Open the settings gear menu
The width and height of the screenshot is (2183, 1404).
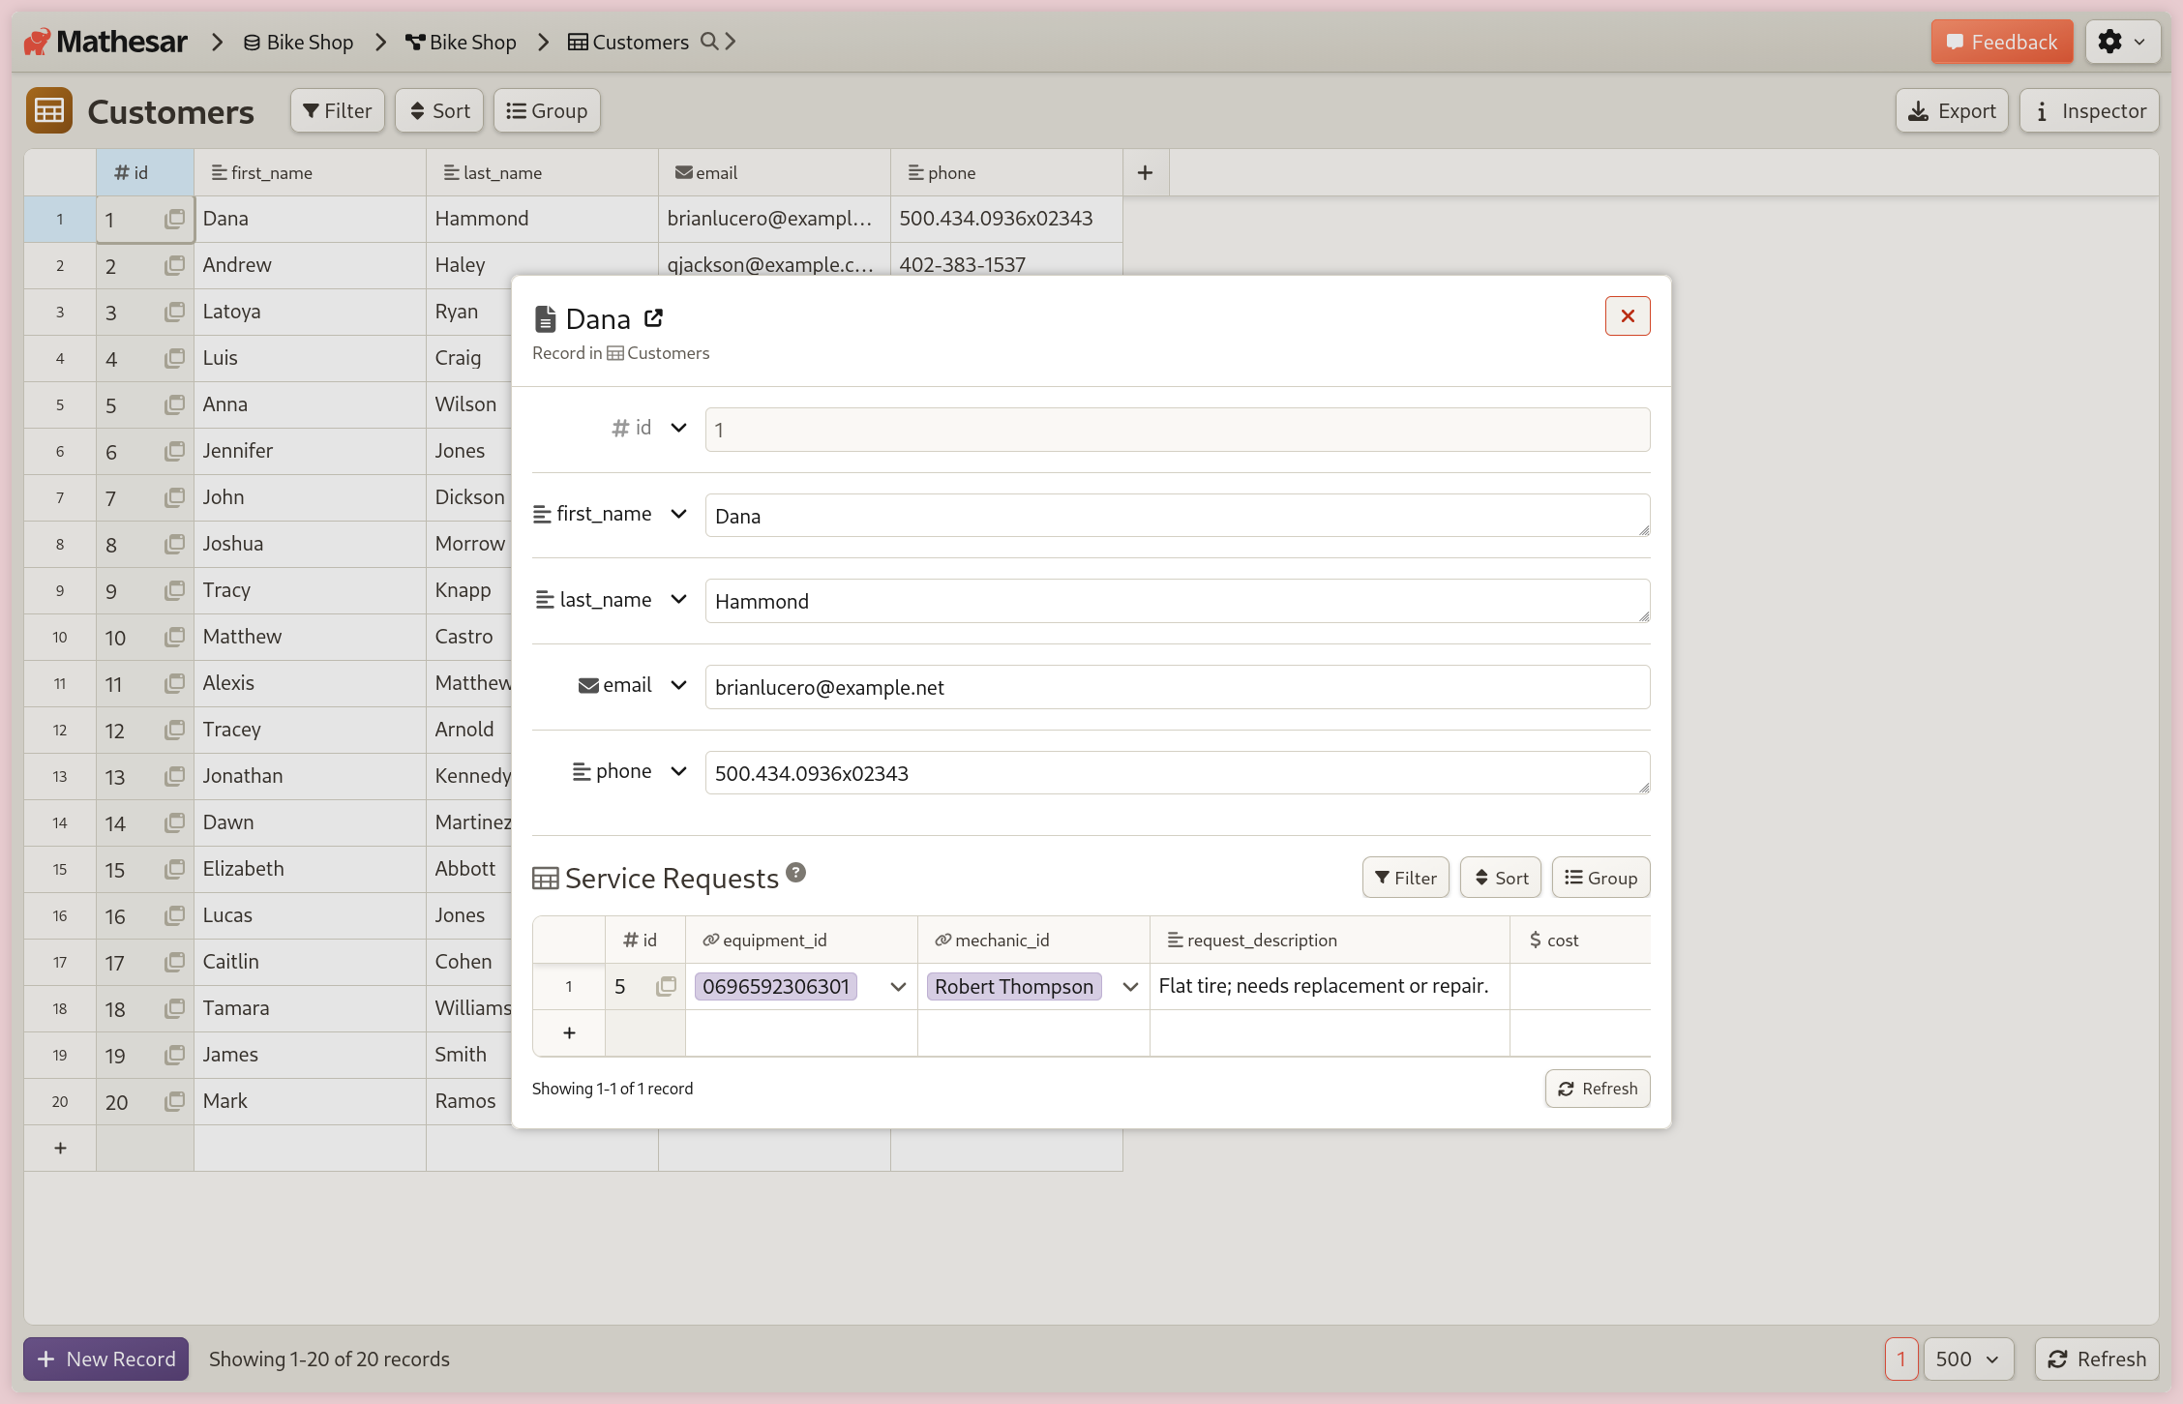point(2122,42)
